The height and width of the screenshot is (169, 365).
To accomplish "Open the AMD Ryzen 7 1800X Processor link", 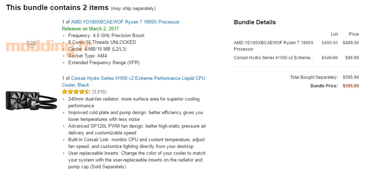I will [125, 22].
